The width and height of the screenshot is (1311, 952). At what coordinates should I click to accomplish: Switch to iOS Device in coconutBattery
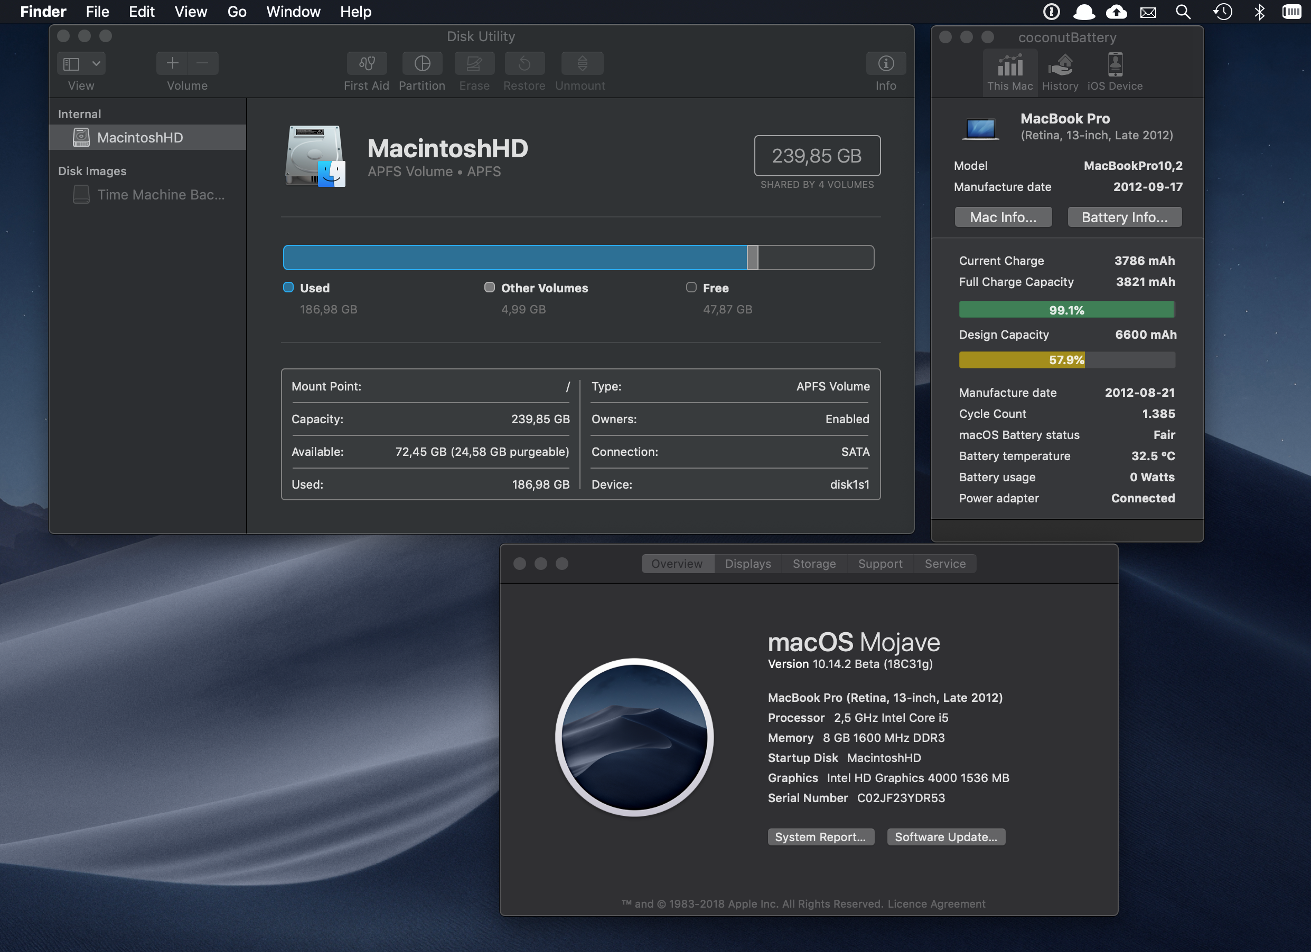[1115, 72]
